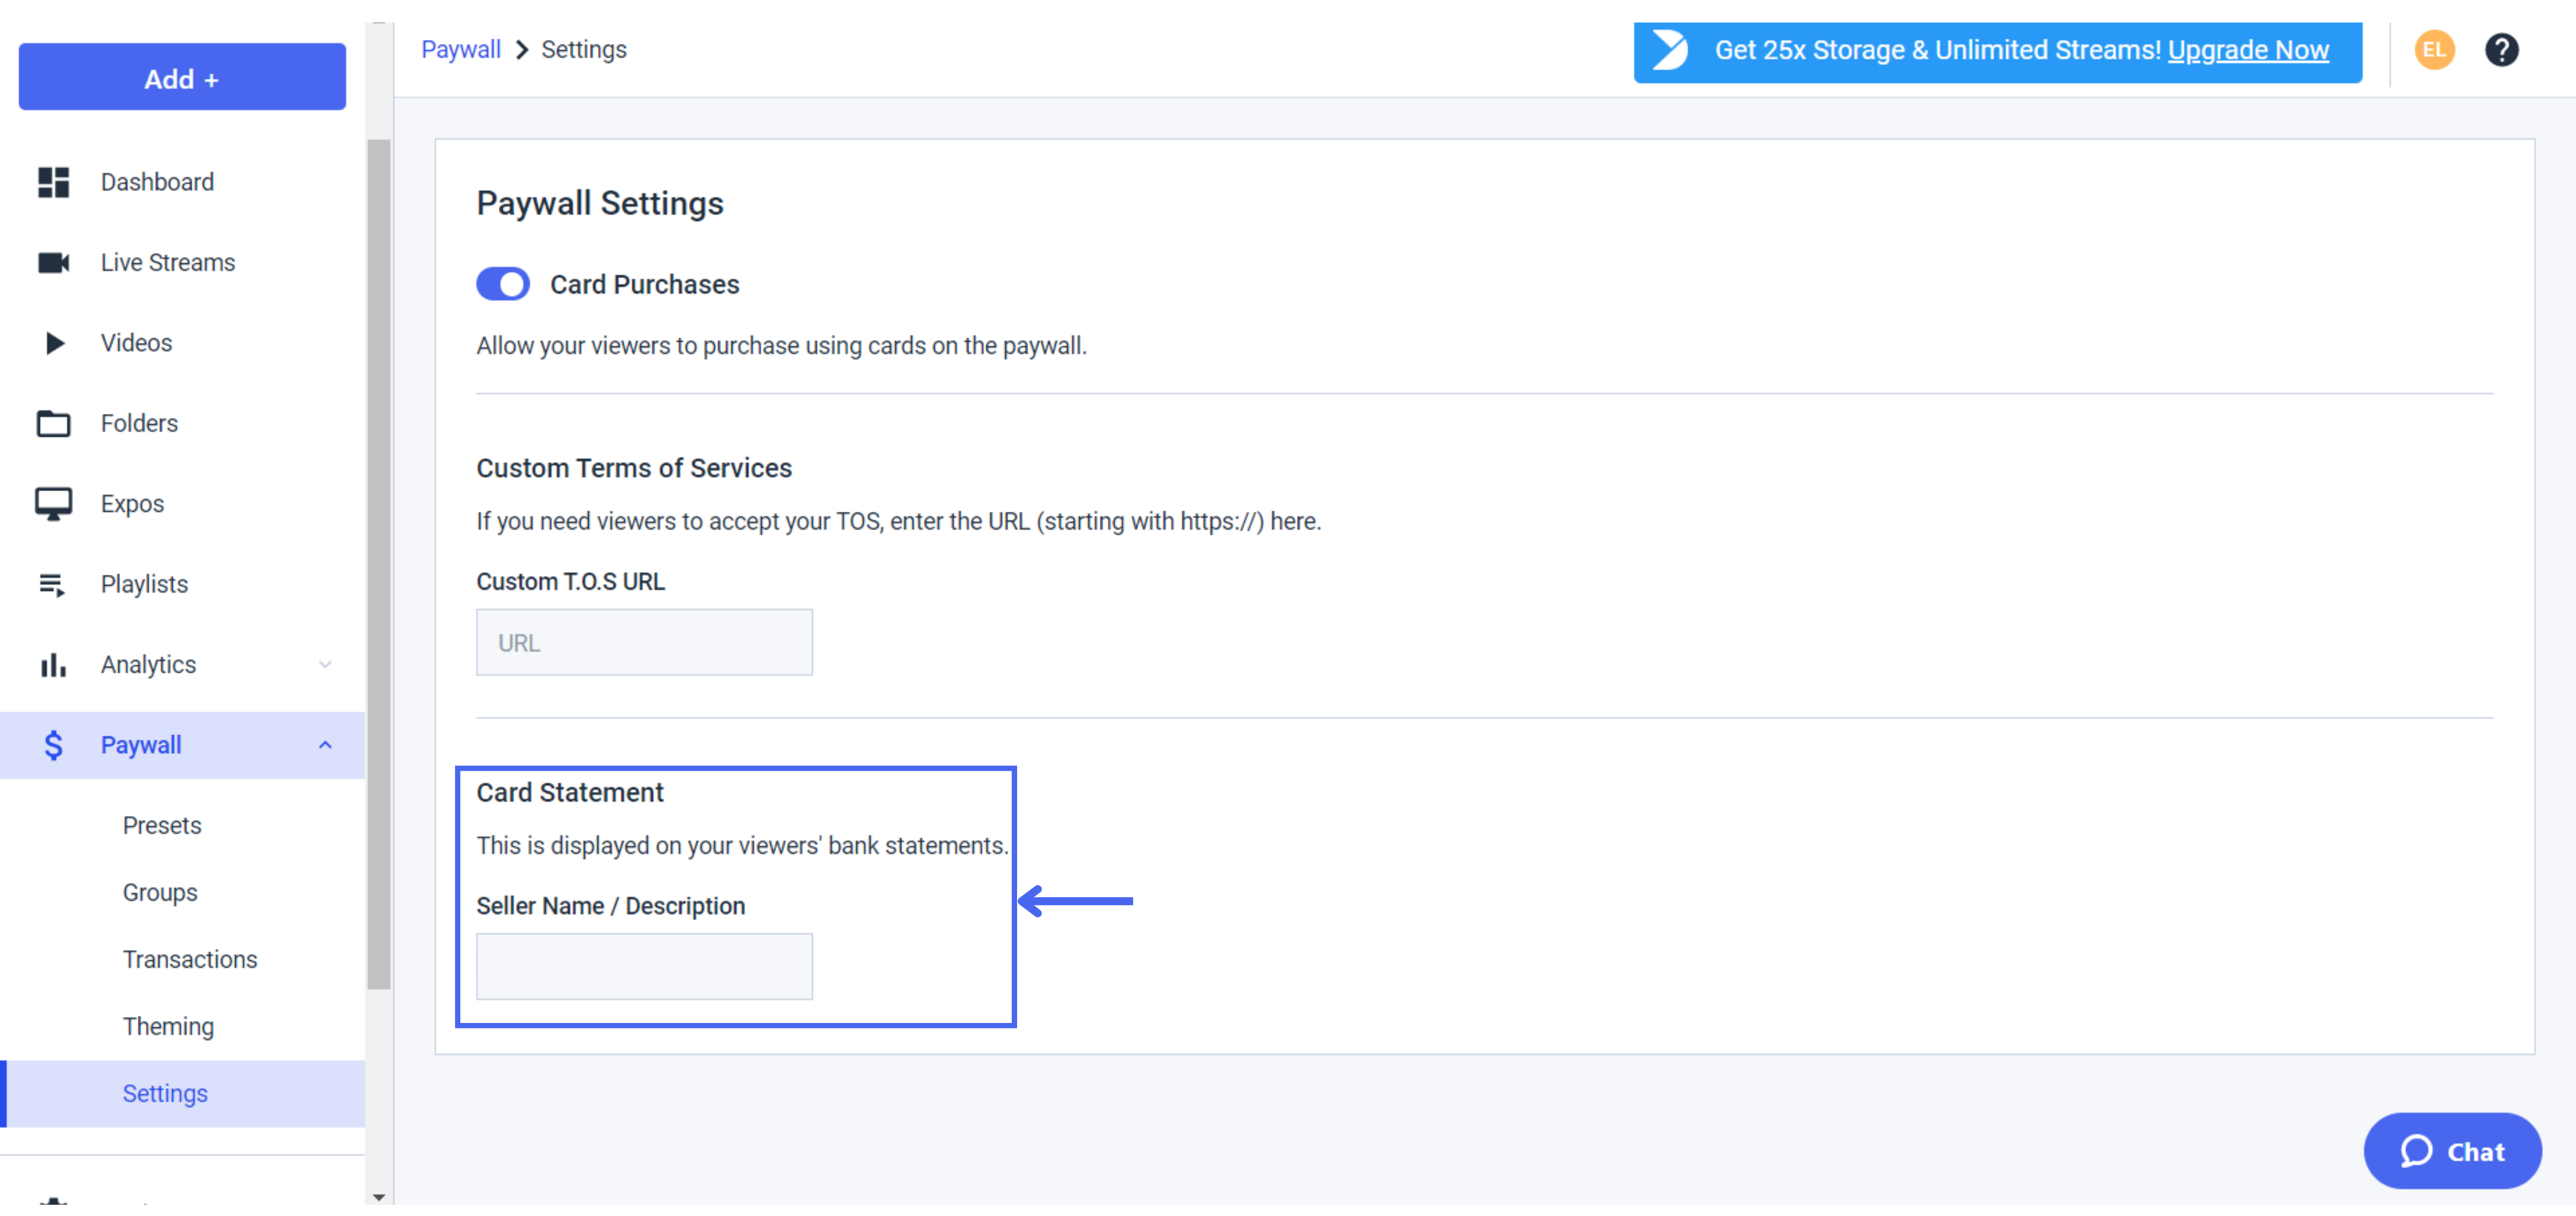
Task: Open Paywall Transactions submenu item
Action: pyautogui.click(x=190, y=960)
